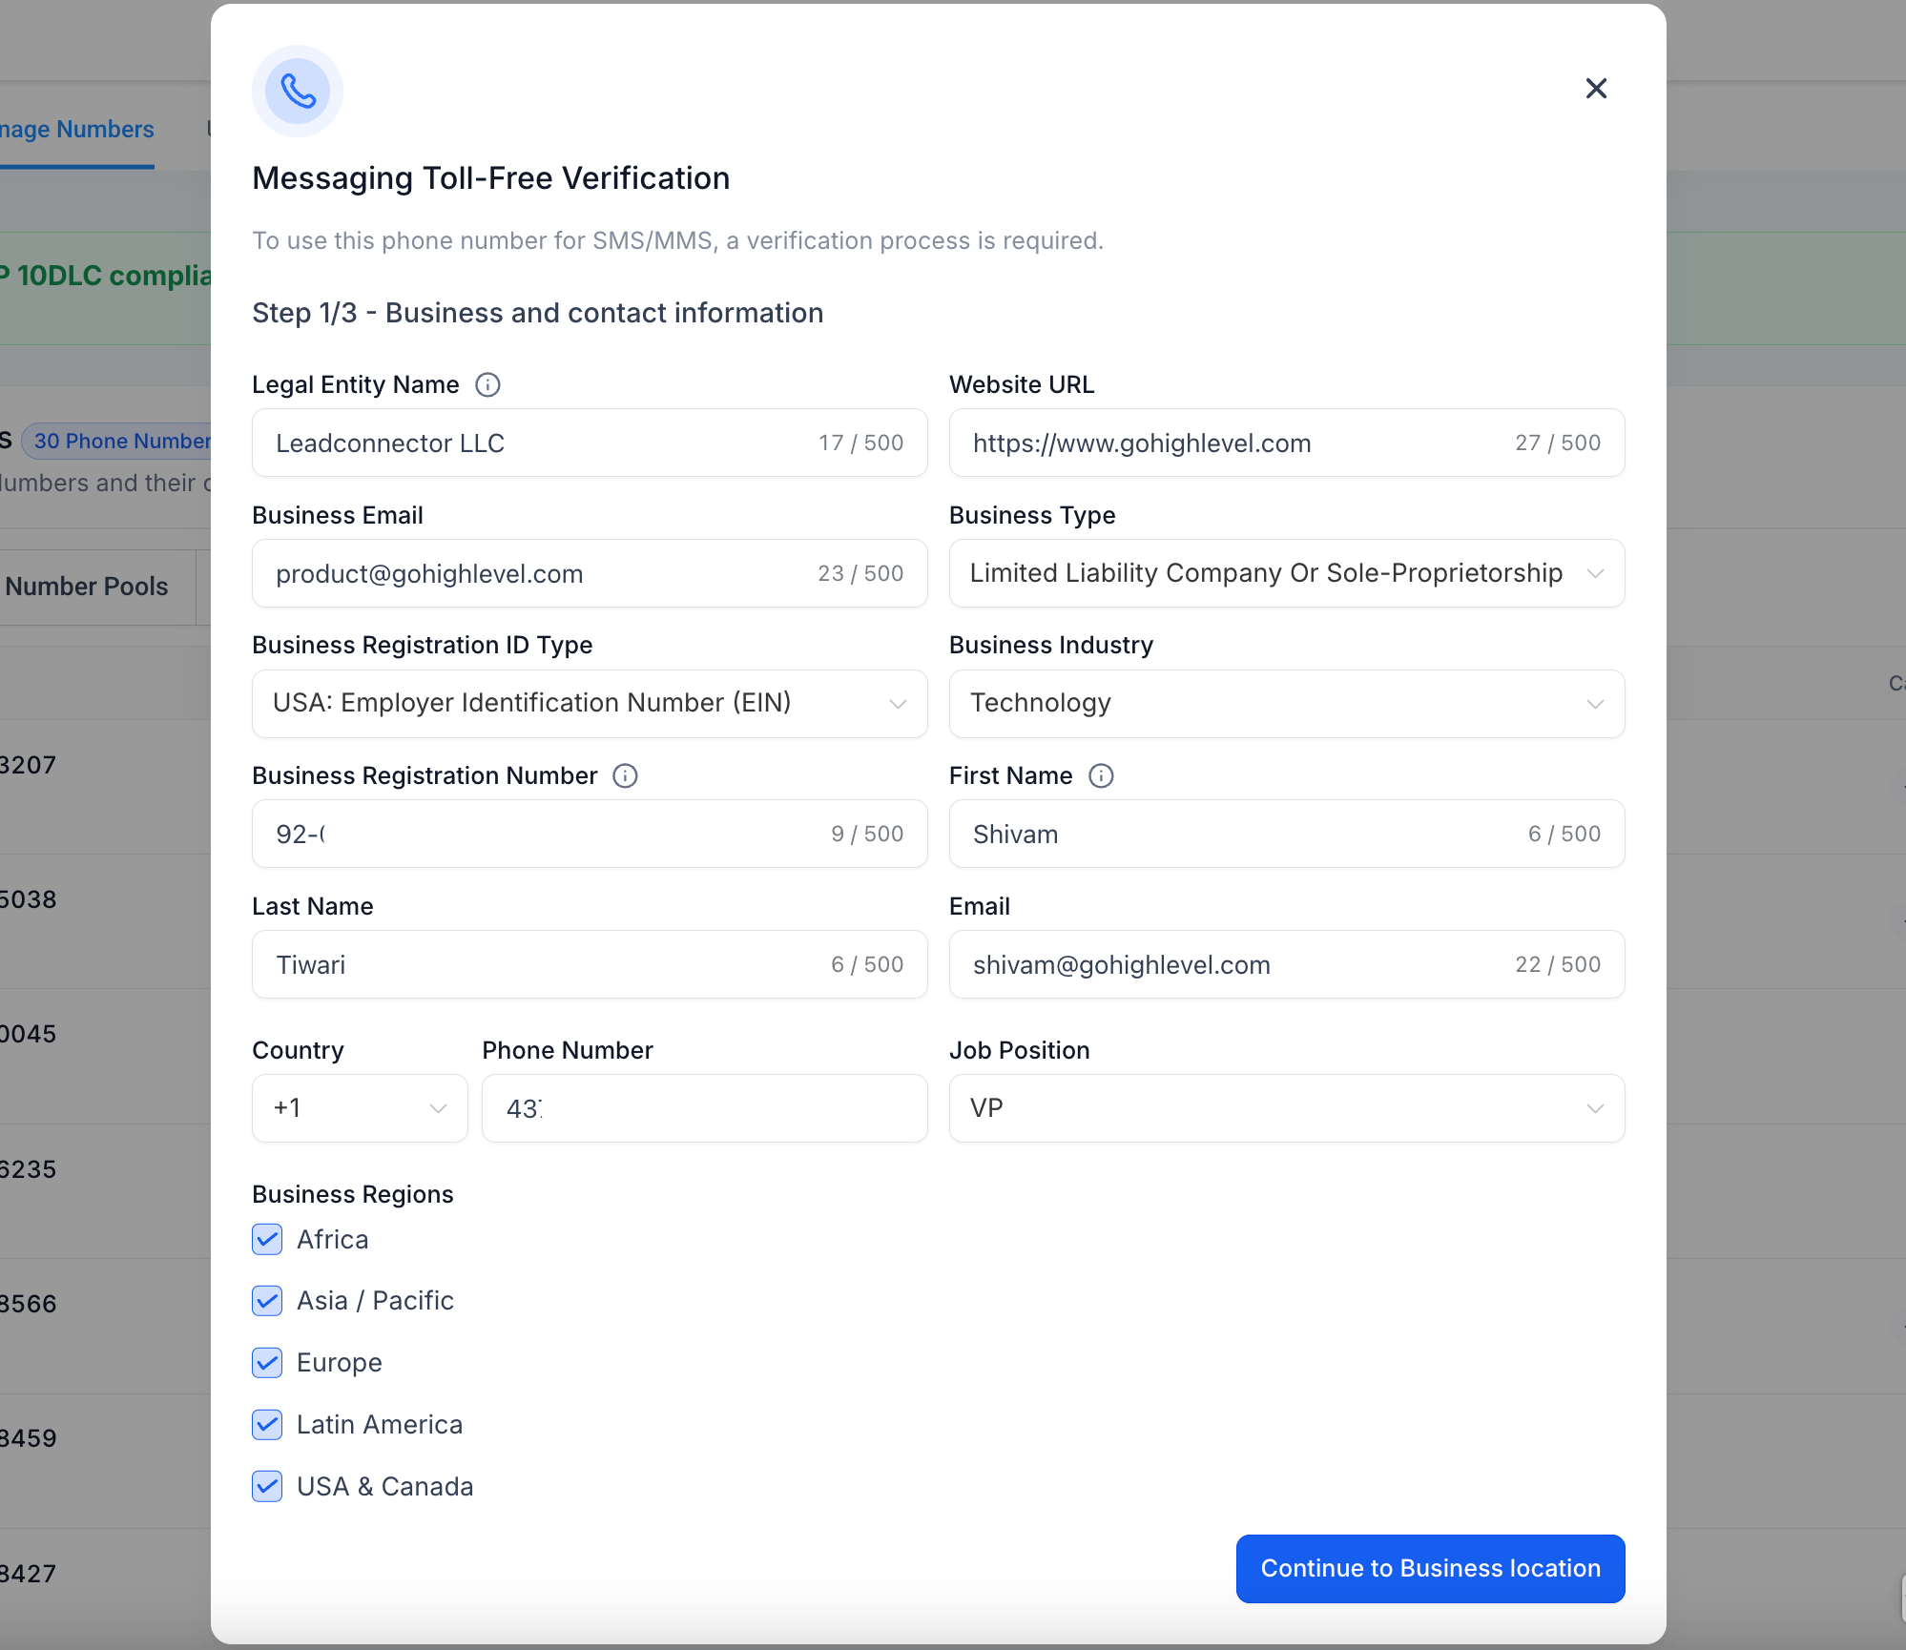Open the Business Industry dropdown
This screenshot has width=1906, height=1650.
click(1286, 704)
